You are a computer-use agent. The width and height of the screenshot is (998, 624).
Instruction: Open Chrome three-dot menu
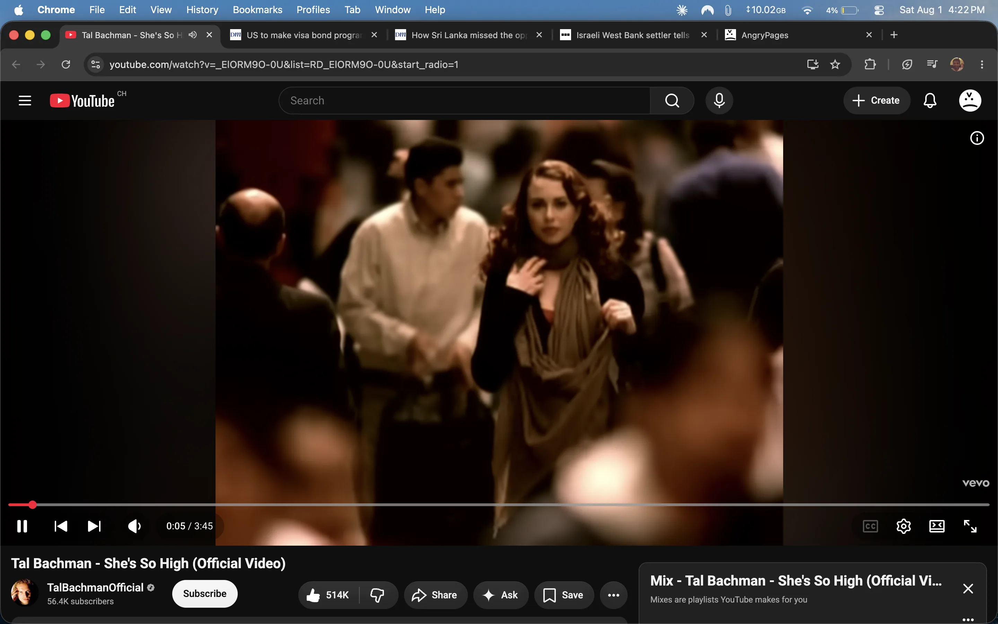[x=982, y=64]
